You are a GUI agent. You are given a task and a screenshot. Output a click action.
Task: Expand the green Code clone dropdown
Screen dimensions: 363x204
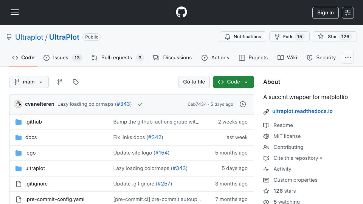click(233, 82)
